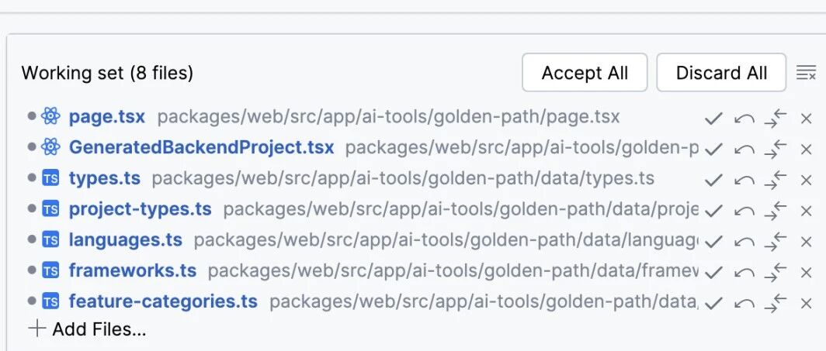
Task: Click Add Files option
Action: click(x=87, y=329)
